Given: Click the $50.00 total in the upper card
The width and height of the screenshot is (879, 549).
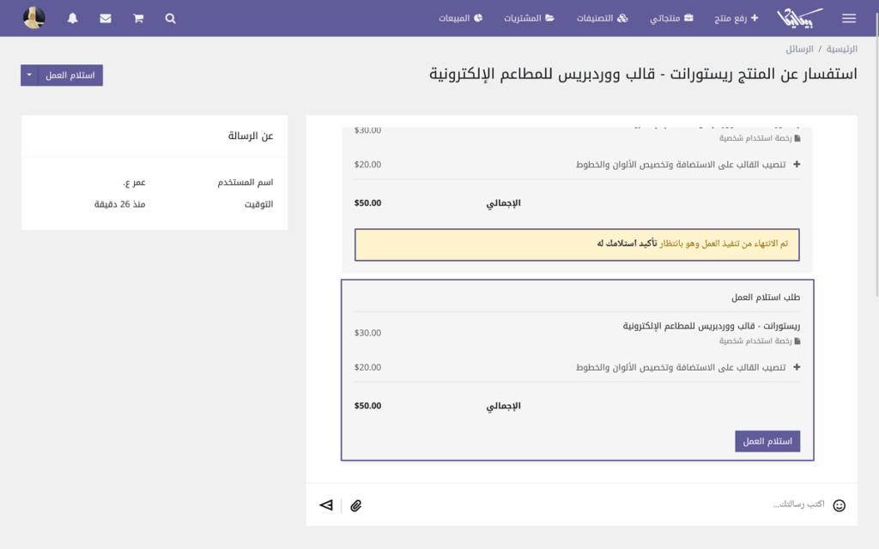Looking at the screenshot, I should tap(367, 202).
